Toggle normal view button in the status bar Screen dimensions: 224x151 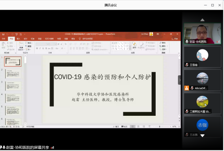coord(133,127)
